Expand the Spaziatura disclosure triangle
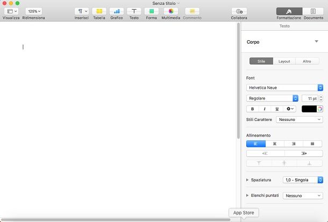Screen dimensions: 328x222 (x=247, y=180)
